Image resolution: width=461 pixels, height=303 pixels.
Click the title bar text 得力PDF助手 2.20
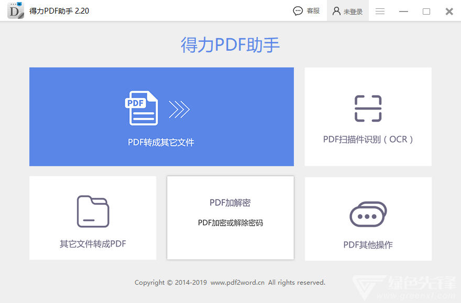pyautogui.click(x=59, y=11)
